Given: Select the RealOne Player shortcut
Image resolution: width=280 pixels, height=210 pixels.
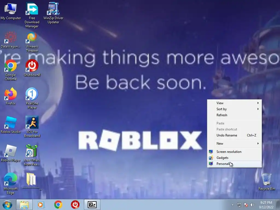Looking at the screenshot, I should pos(32,98).
